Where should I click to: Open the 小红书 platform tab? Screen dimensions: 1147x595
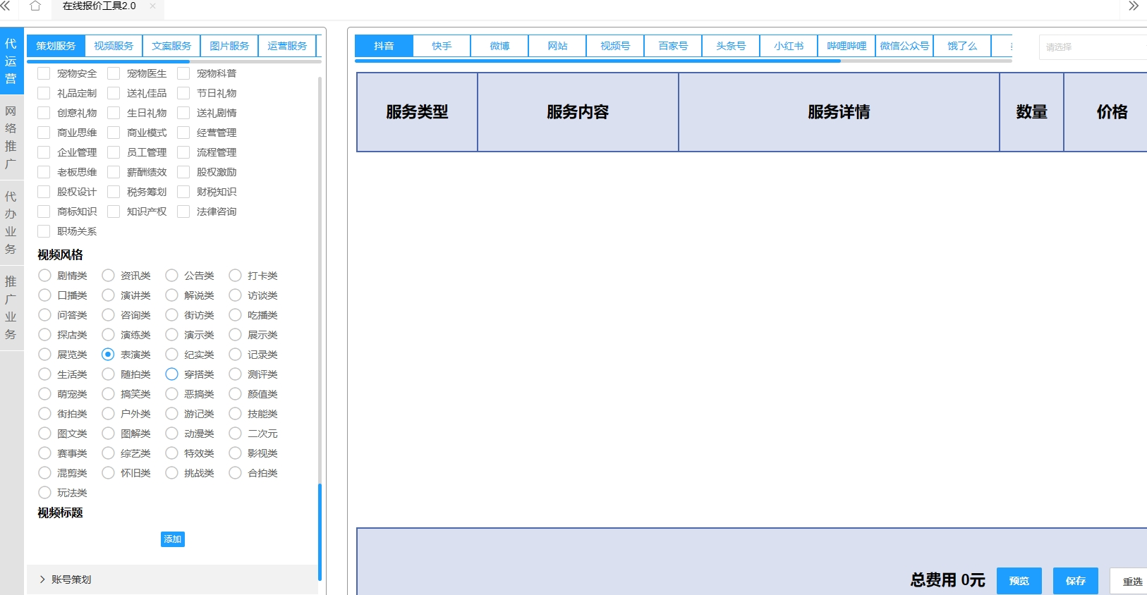point(789,46)
